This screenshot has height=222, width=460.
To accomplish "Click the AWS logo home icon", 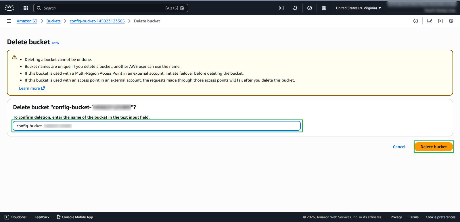I will [9, 8].
